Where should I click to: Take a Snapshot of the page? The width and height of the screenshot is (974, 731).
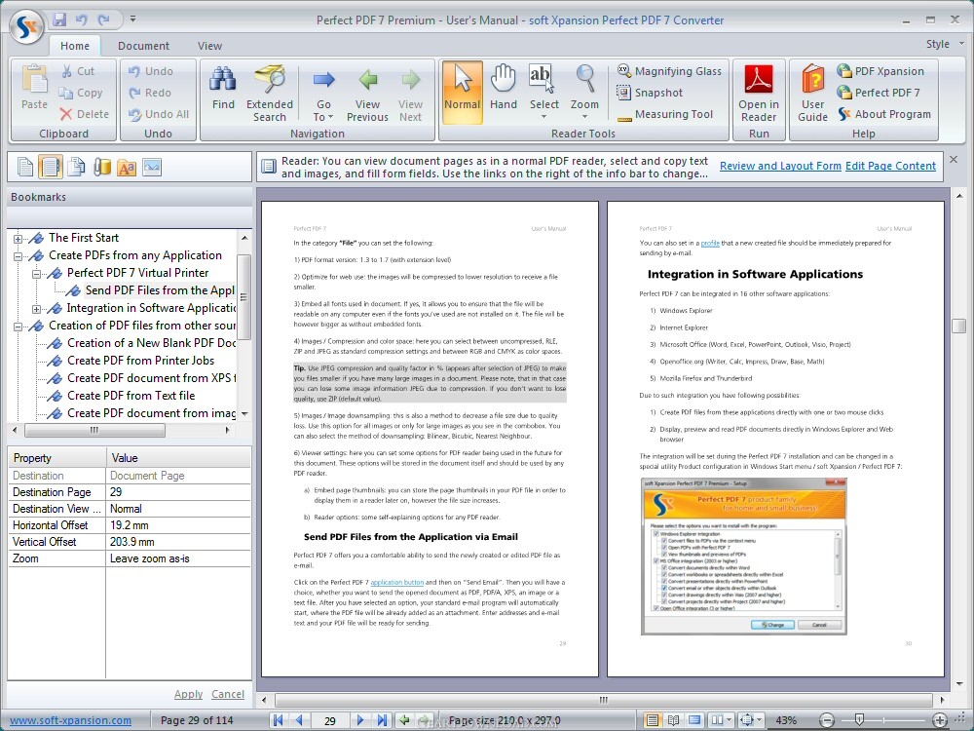[650, 93]
